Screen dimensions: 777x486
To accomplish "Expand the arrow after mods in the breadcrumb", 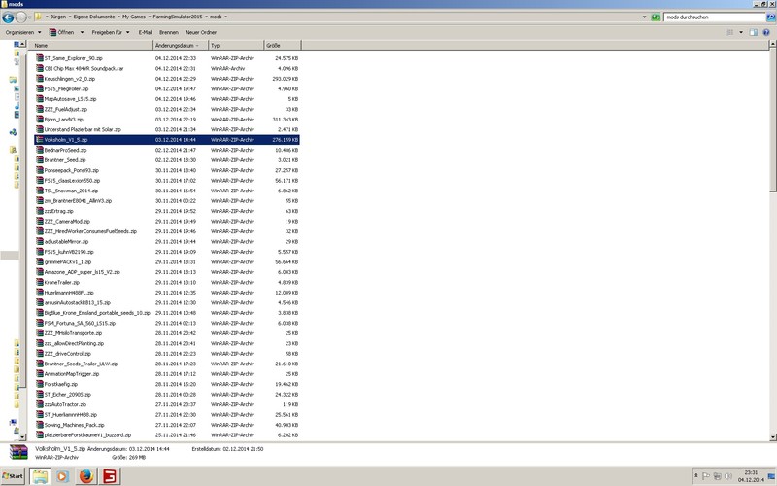I will click(x=226, y=17).
